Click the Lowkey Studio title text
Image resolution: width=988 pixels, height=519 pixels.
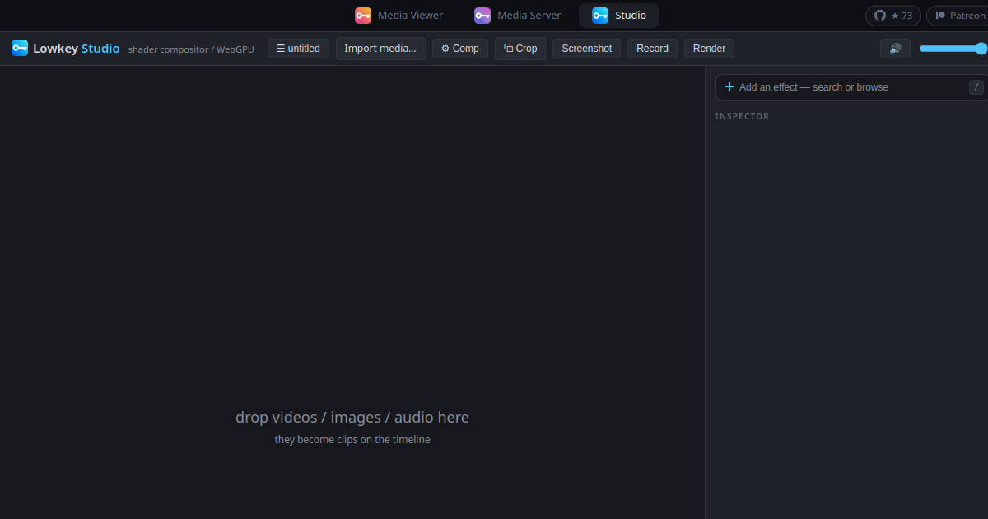[x=77, y=49]
